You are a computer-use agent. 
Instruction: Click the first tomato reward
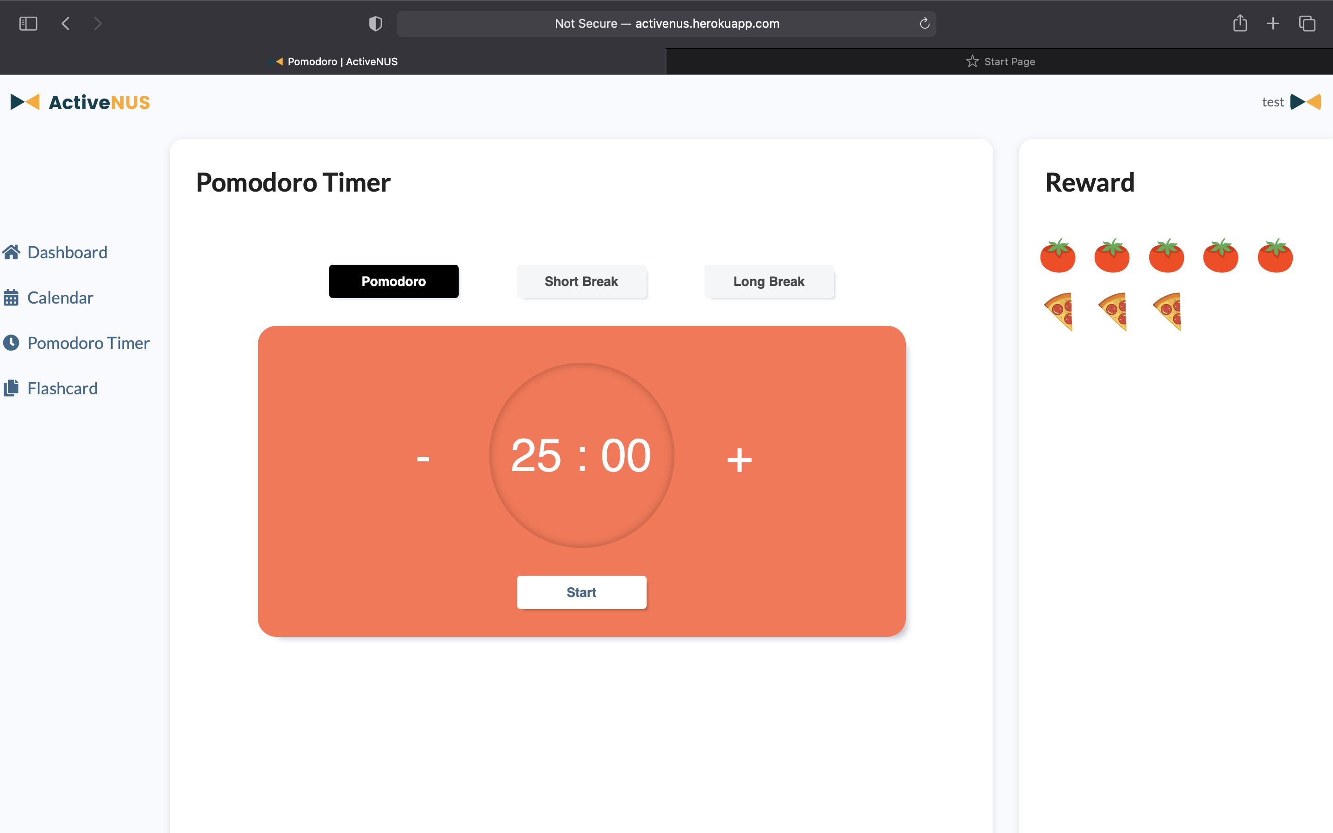1058,255
